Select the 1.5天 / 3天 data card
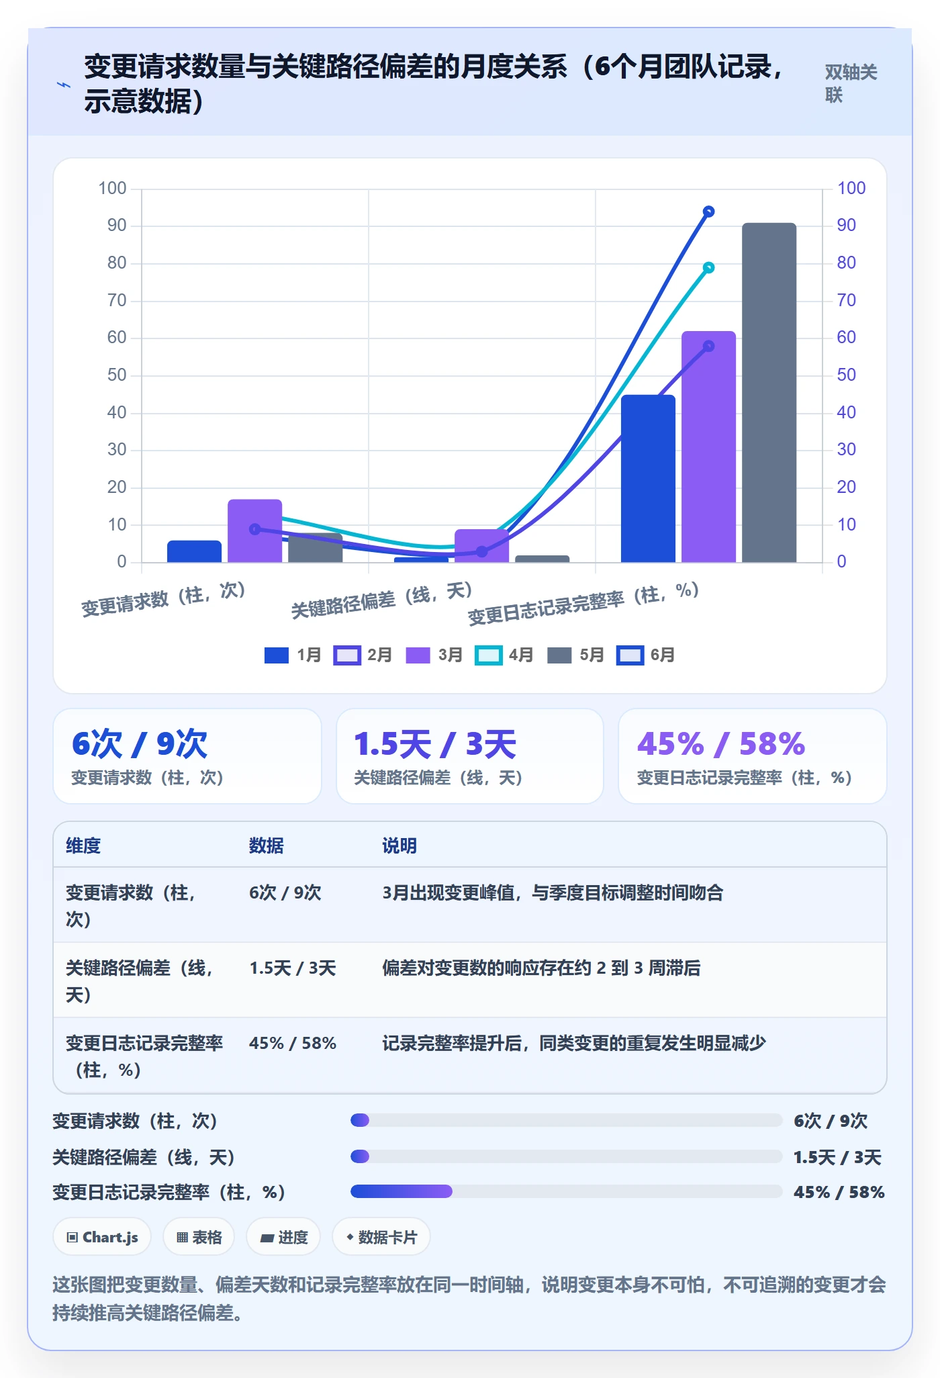Image resolution: width=940 pixels, height=1378 pixels. [x=470, y=756]
